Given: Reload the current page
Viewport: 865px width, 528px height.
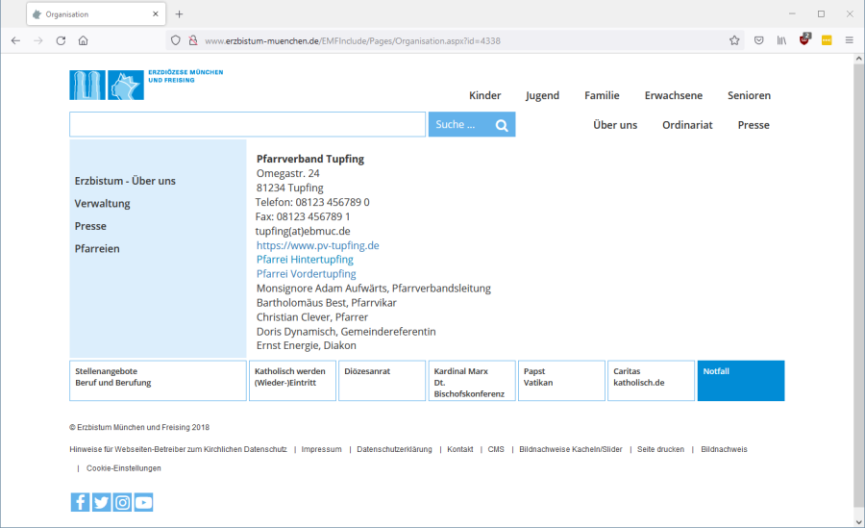Looking at the screenshot, I should click(61, 40).
